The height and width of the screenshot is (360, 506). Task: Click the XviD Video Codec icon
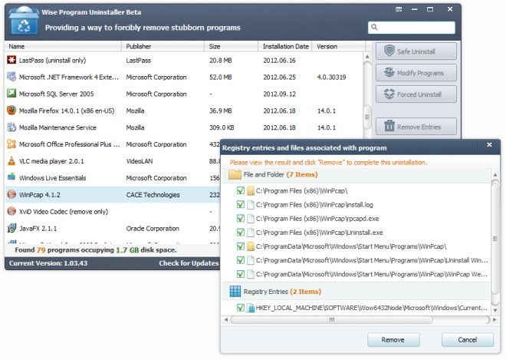(x=11, y=211)
